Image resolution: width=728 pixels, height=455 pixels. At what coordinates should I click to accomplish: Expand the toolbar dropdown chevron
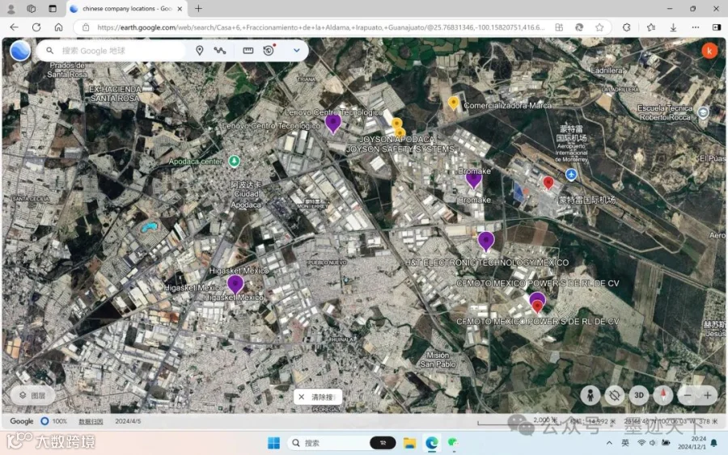[x=296, y=51]
